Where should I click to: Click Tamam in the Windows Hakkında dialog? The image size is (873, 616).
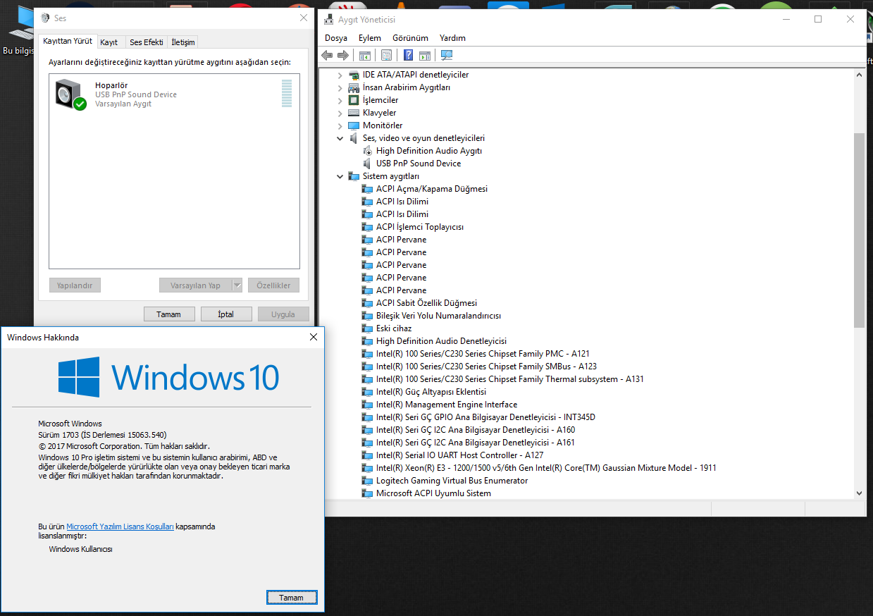coord(292,598)
